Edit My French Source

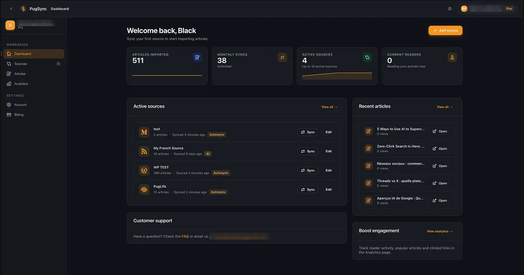tap(329, 151)
